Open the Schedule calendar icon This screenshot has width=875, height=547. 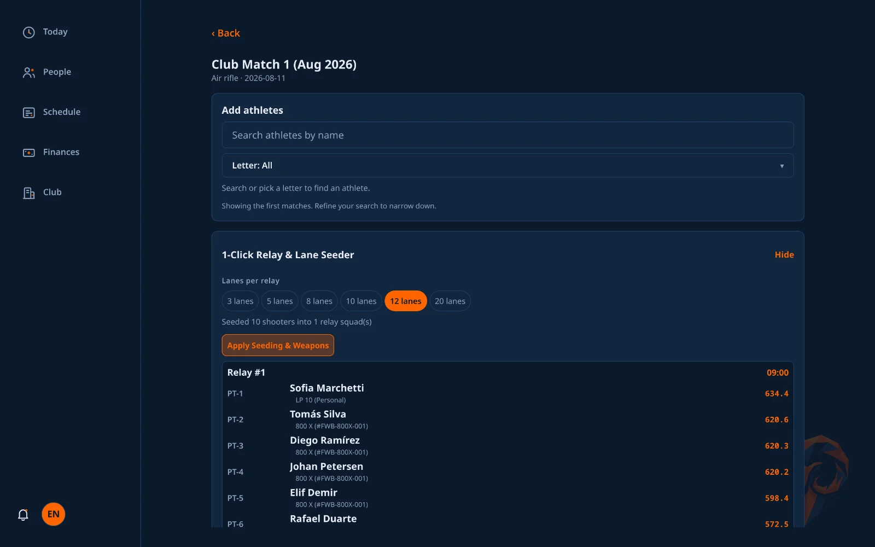(29, 112)
